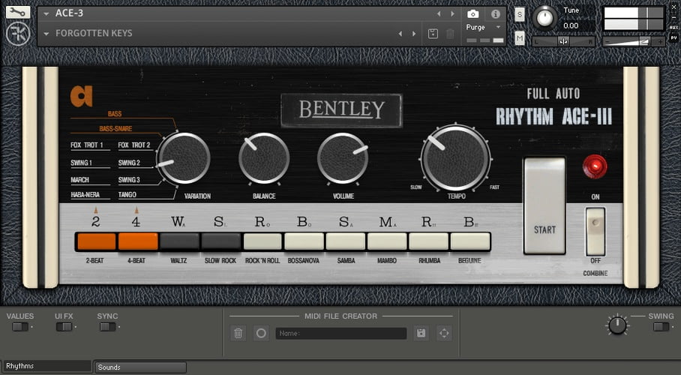Click the large TEMPO knob
Image resolution: width=681 pixels, height=375 pixels.
pos(455,158)
